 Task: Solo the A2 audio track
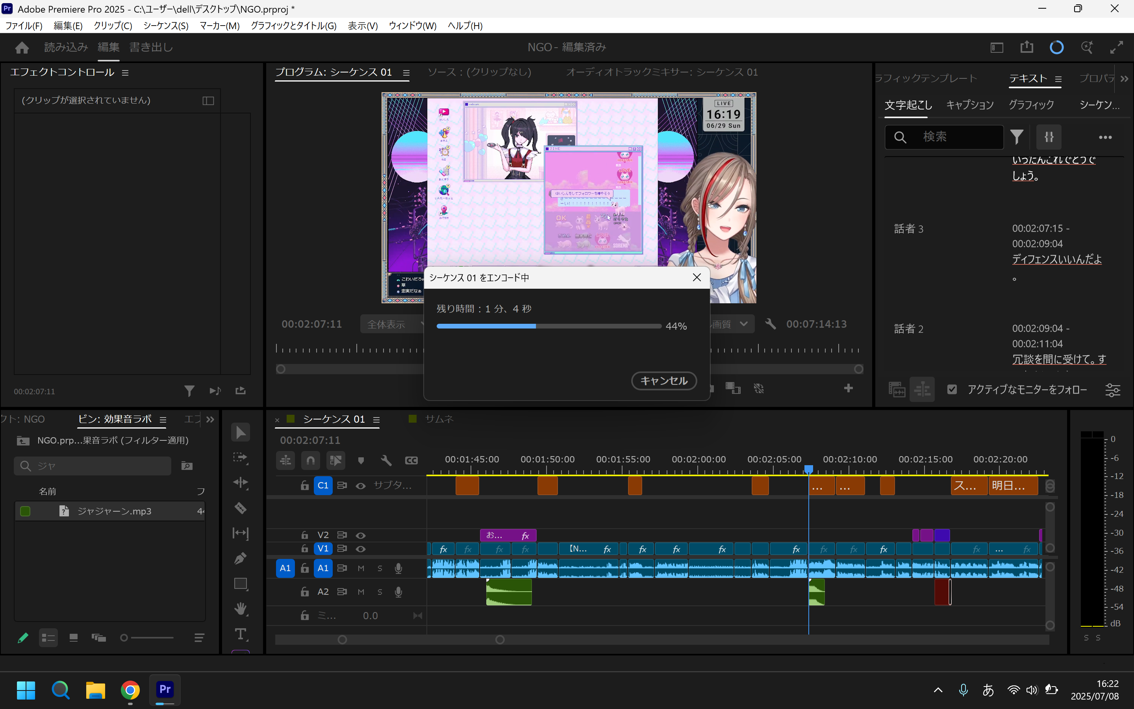(x=380, y=592)
